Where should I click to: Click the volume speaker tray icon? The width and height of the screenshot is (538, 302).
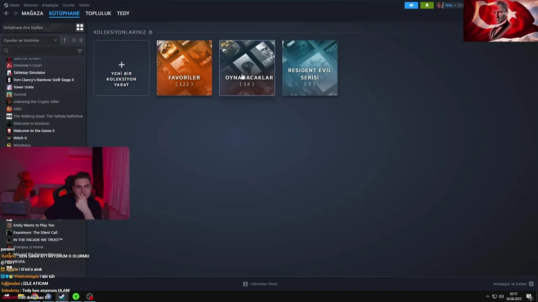[501, 297]
